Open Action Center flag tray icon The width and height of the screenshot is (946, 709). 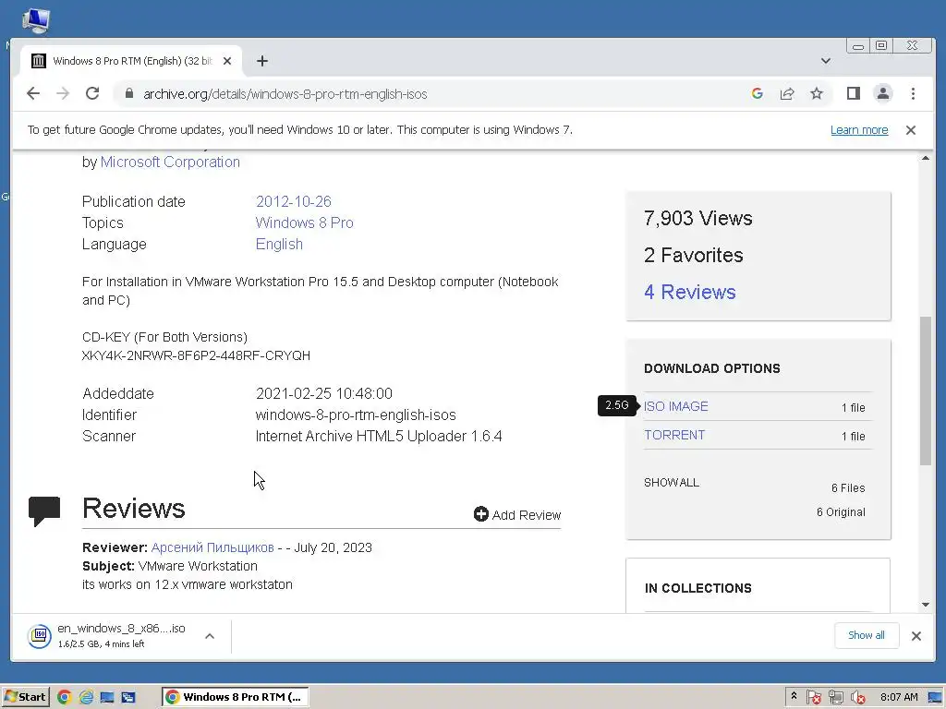click(x=813, y=698)
